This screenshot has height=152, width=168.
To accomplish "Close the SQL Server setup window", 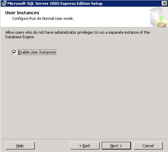I will (164, 3).
